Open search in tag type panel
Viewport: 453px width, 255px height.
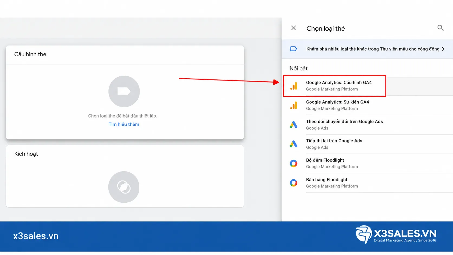coord(441,28)
